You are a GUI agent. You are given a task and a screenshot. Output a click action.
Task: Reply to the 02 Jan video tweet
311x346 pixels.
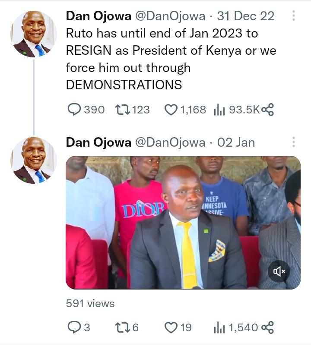point(75,327)
